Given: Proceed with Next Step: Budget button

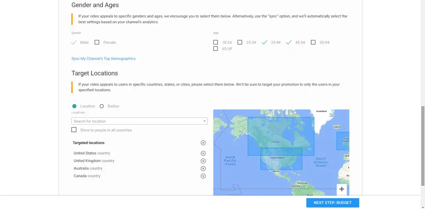Looking at the screenshot, I should pos(332,203).
